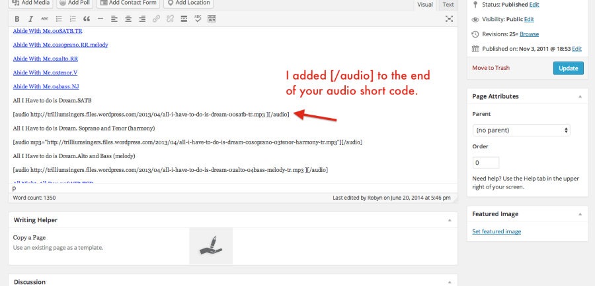
Task: Switch to the Visual editor tab
Action: pos(425,5)
